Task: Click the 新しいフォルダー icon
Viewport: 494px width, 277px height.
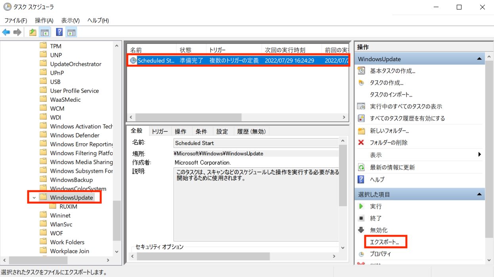Action: pyautogui.click(x=361, y=131)
